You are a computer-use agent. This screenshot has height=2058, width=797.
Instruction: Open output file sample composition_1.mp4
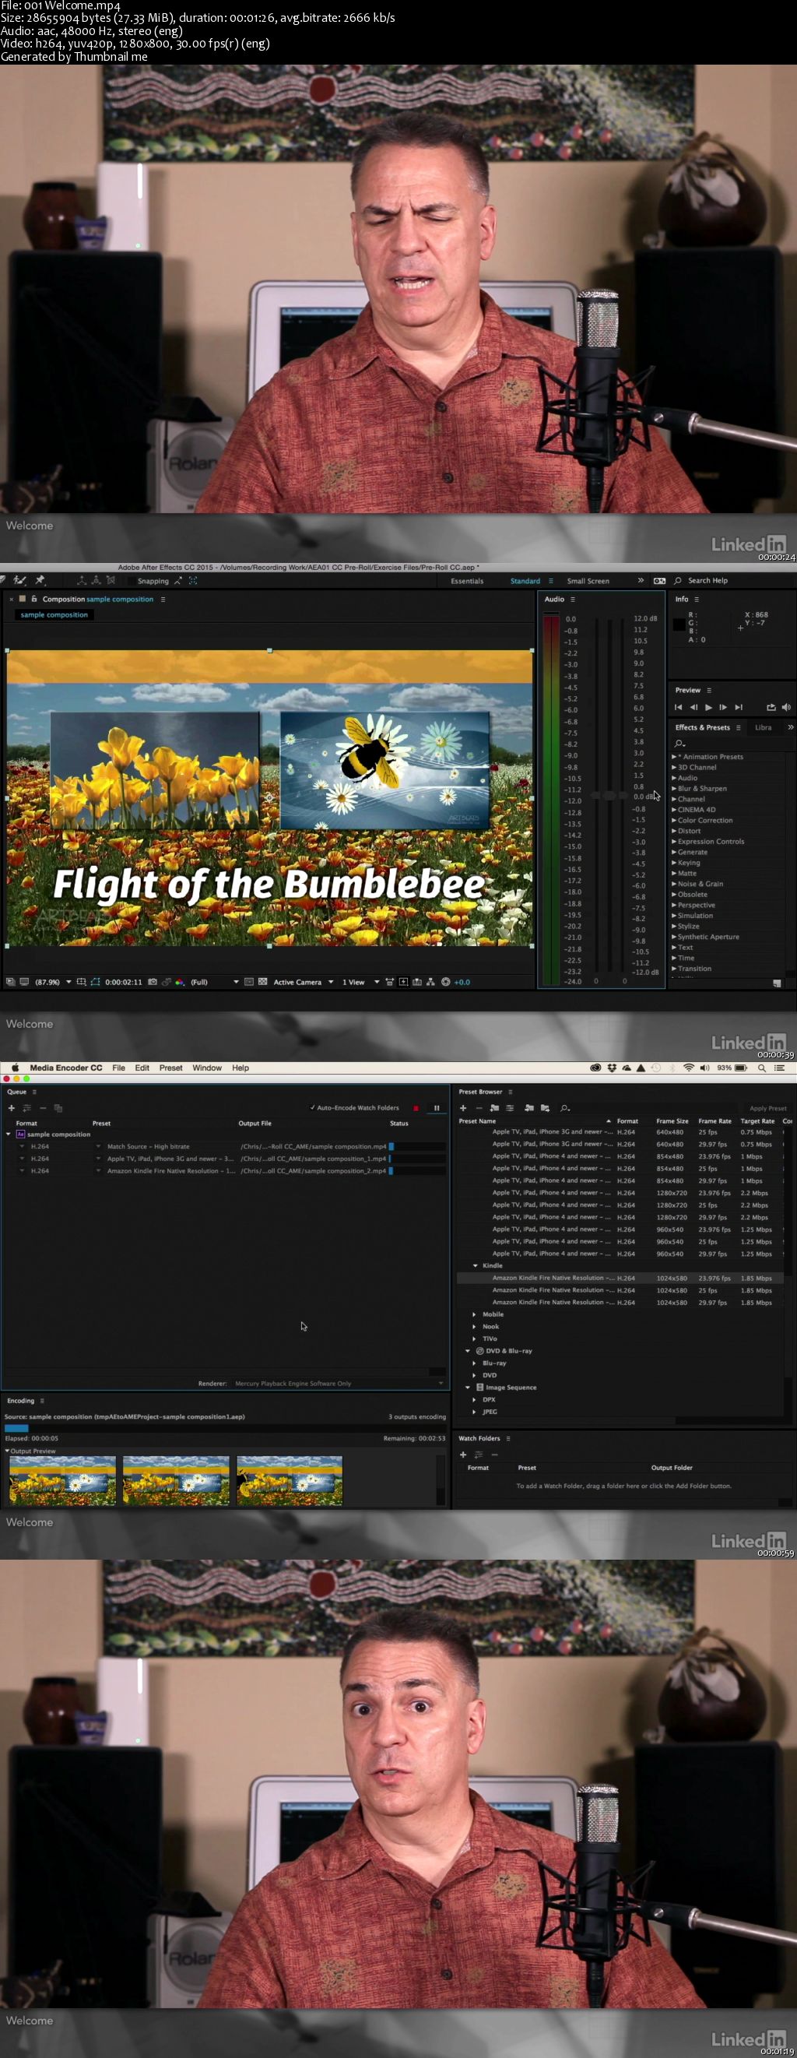(x=313, y=1159)
